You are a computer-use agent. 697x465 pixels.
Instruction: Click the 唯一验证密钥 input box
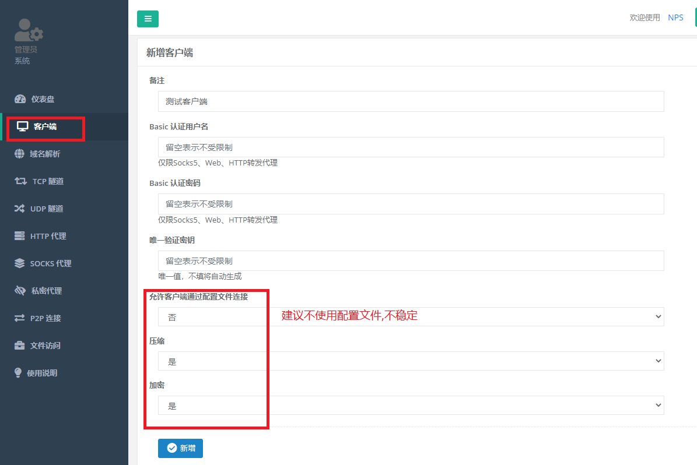pyautogui.click(x=411, y=261)
